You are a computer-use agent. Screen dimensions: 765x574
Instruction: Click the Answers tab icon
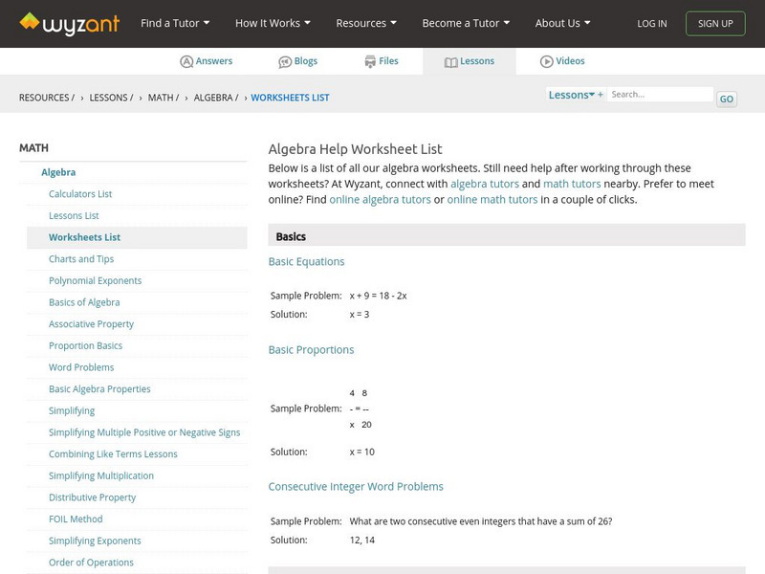pyautogui.click(x=186, y=61)
